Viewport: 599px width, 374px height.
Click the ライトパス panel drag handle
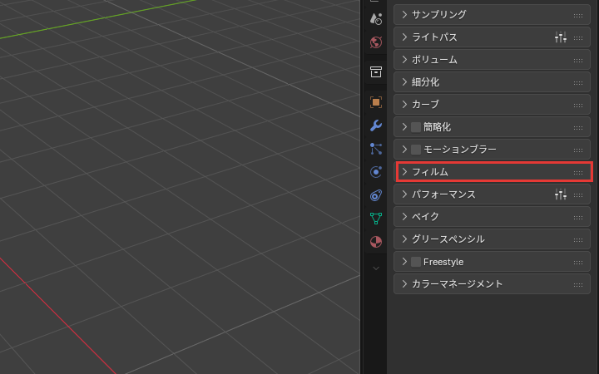click(578, 38)
